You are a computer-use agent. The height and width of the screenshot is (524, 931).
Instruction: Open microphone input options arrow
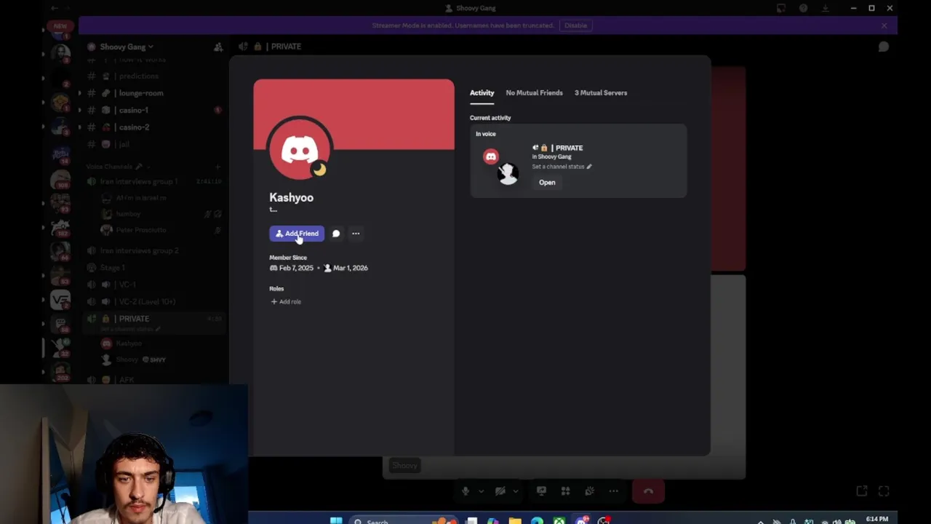click(x=481, y=491)
